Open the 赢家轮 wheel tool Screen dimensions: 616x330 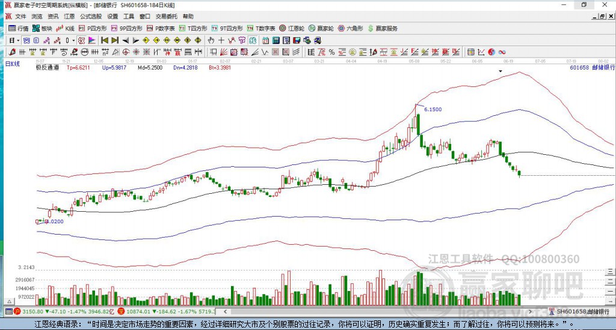tap(321, 28)
